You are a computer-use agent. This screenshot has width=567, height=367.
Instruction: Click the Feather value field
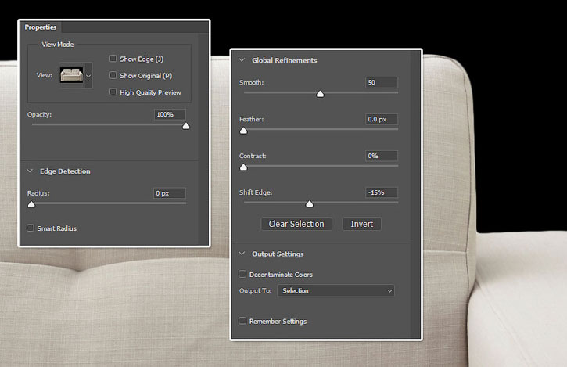pos(382,119)
